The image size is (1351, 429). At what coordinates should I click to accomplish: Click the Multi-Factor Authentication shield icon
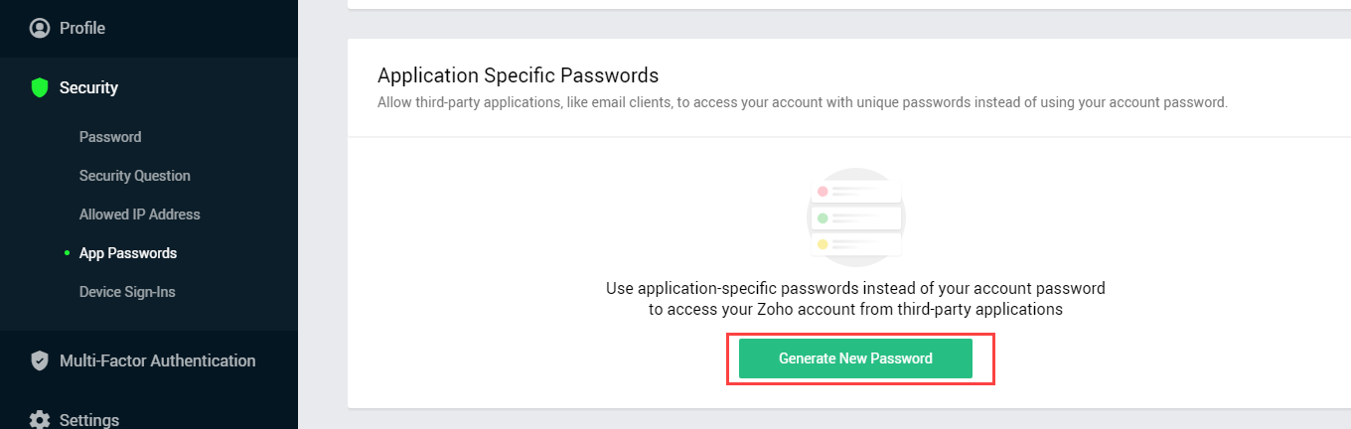pos(40,360)
